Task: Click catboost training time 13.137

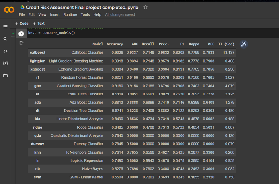Action: (x=229, y=53)
